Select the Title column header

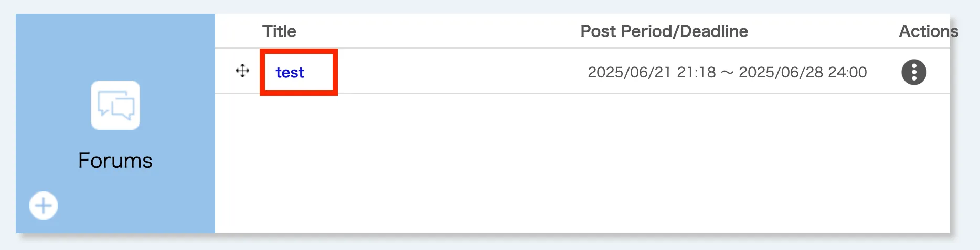279,31
